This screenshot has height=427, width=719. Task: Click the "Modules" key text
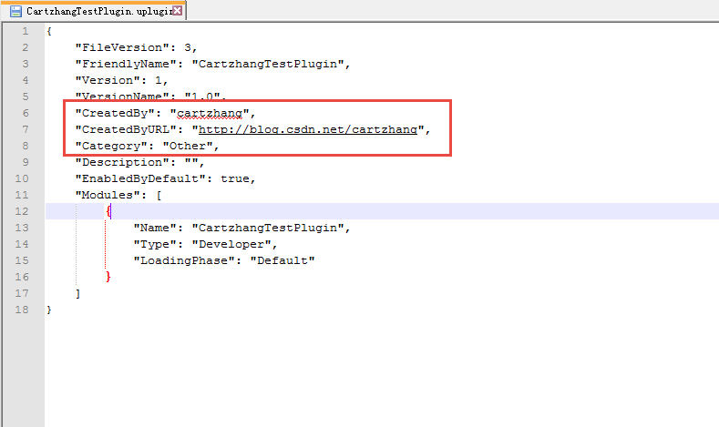pos(108,195)
